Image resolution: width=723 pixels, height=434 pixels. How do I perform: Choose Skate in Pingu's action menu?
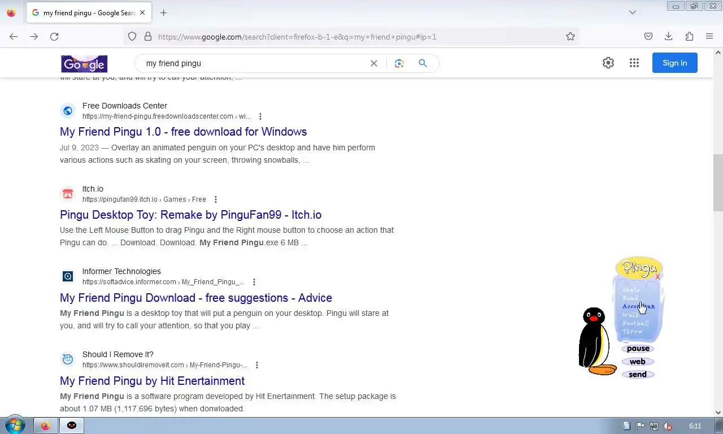tap(631, 290)
